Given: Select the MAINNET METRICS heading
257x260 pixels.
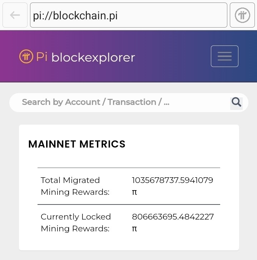Looking at the screenshot, I should 77,144.
